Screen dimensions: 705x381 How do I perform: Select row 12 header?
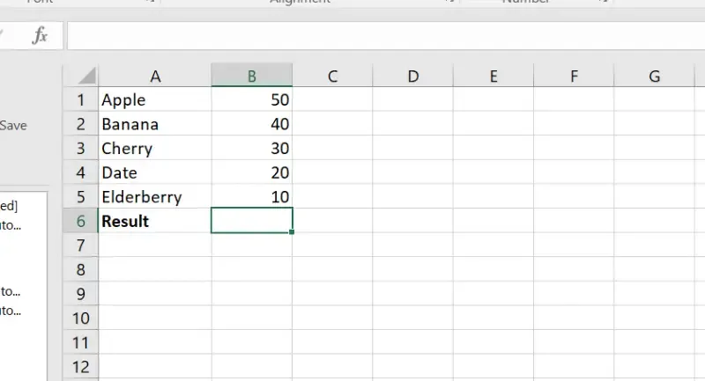[x=80, y=366]
